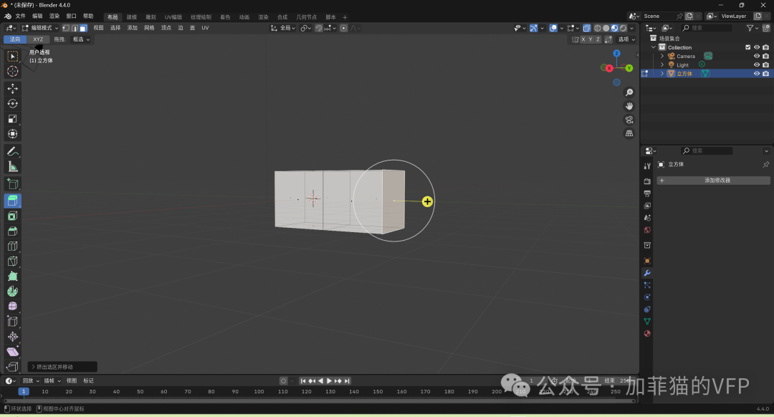
Task: Open the viewport shading options arrow
Action: point(632,28)
